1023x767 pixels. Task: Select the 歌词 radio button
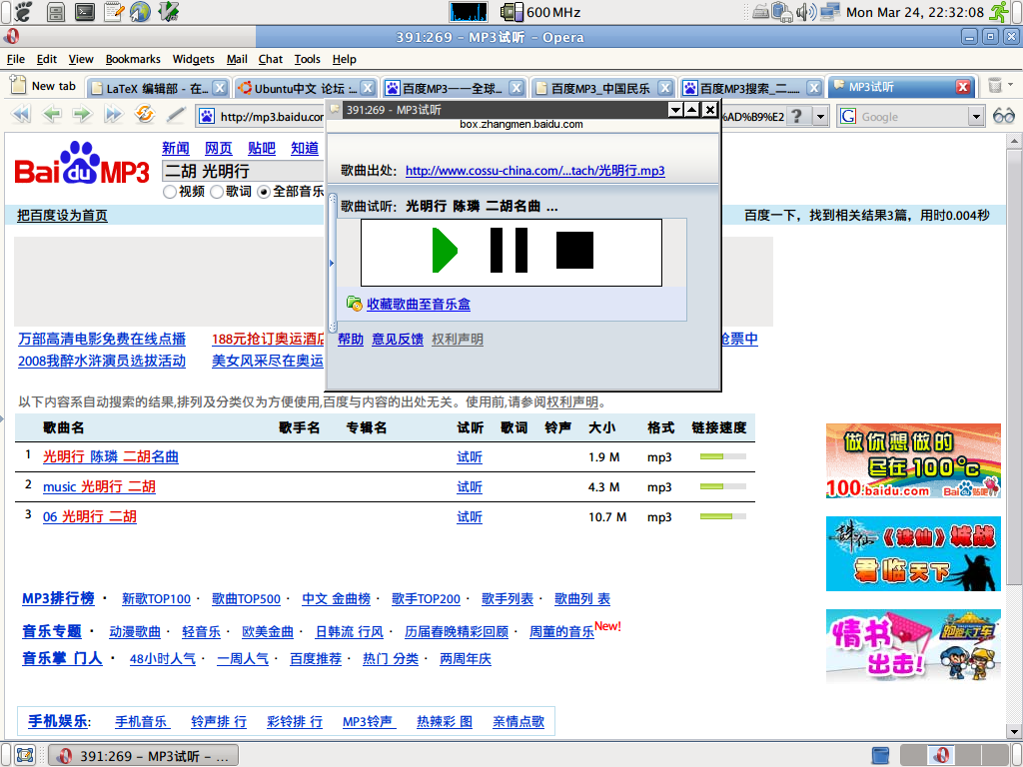click(x=217, y=192)
